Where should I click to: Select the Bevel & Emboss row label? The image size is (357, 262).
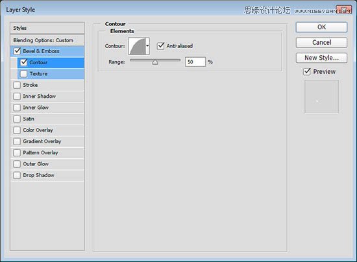point(41,51)
